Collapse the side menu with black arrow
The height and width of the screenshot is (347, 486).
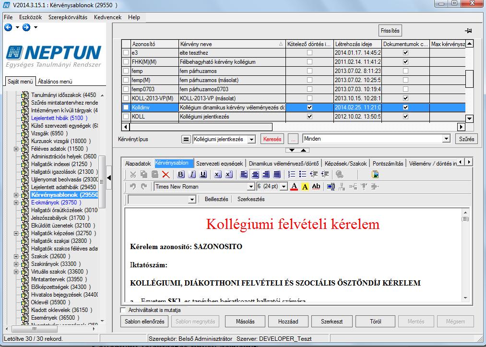click(x=109, y=178)
